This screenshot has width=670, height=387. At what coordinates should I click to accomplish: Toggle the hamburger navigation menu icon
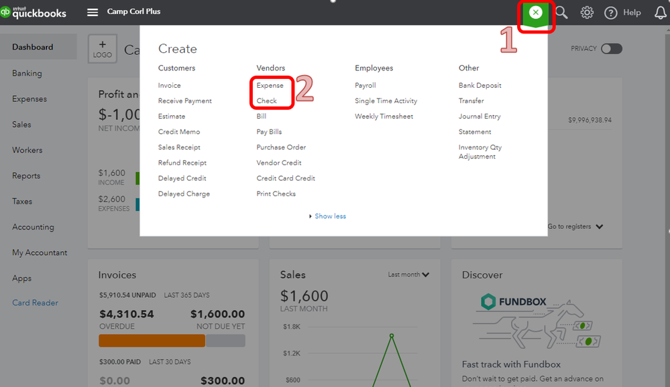pos(93,12)
